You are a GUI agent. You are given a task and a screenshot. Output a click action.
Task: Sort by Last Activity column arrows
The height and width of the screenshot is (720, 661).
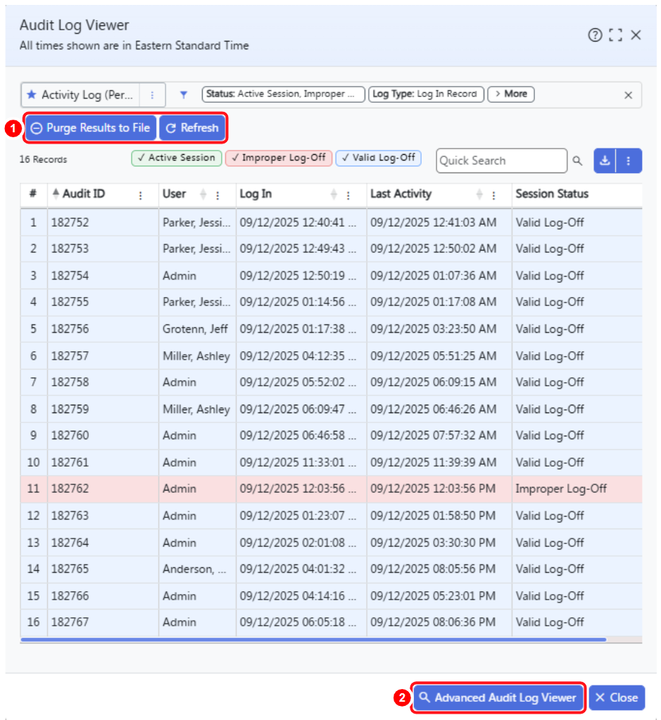pyautogui.click(x=479, y=195)
